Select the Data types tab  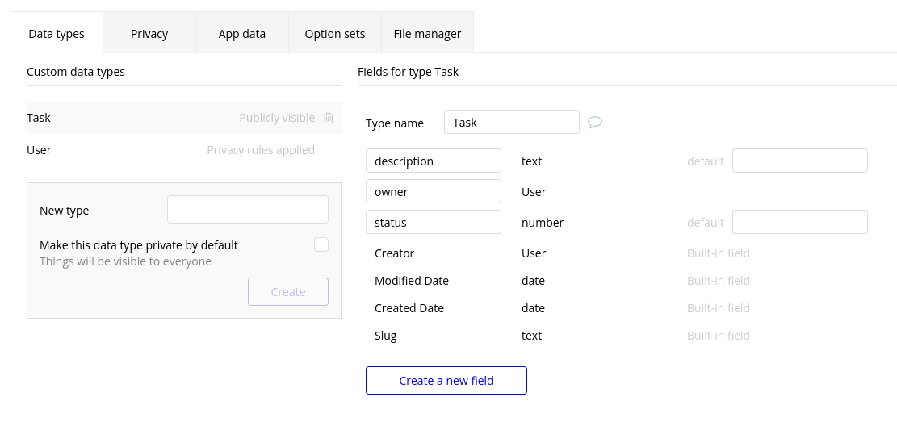tap(57, 34)
